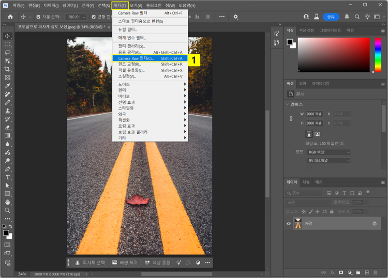Screen dimensions: 388x278
Task: Select the Clone Stamp tool
Action: [7, 111]
